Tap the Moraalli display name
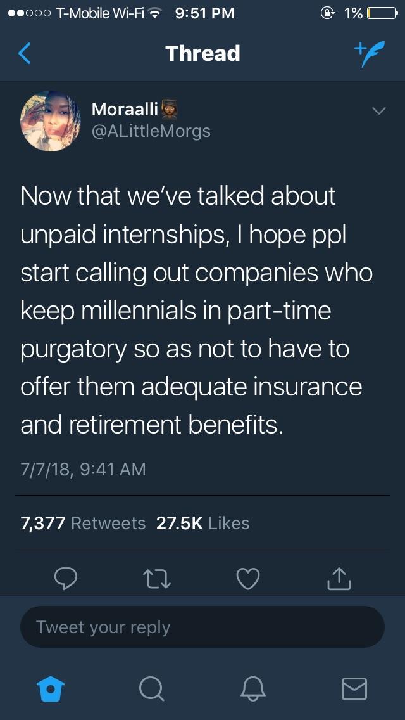Screen dimensions: 405x720 point(125,109)
